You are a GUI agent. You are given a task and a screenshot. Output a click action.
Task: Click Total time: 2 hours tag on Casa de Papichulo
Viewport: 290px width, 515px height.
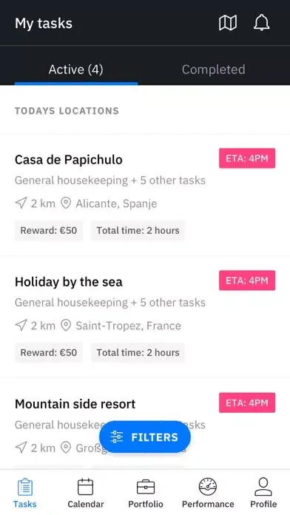(138, 230)
